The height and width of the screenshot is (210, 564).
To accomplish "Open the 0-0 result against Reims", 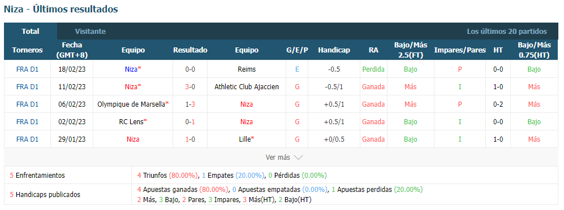I will point(190,69).
